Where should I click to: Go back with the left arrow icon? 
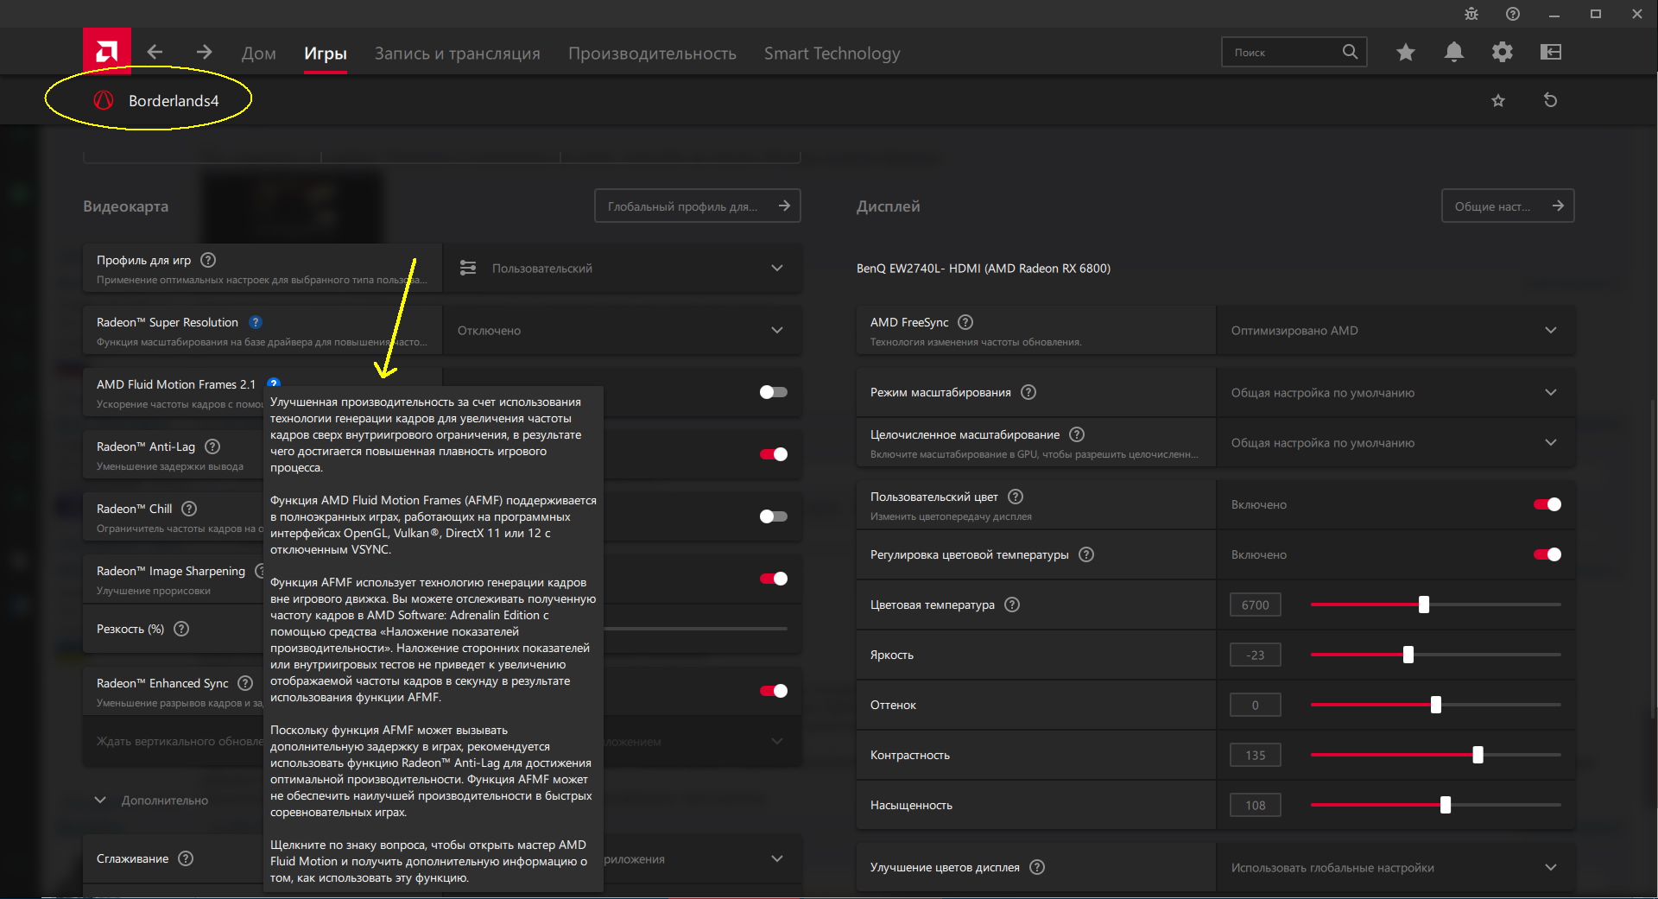155,52
